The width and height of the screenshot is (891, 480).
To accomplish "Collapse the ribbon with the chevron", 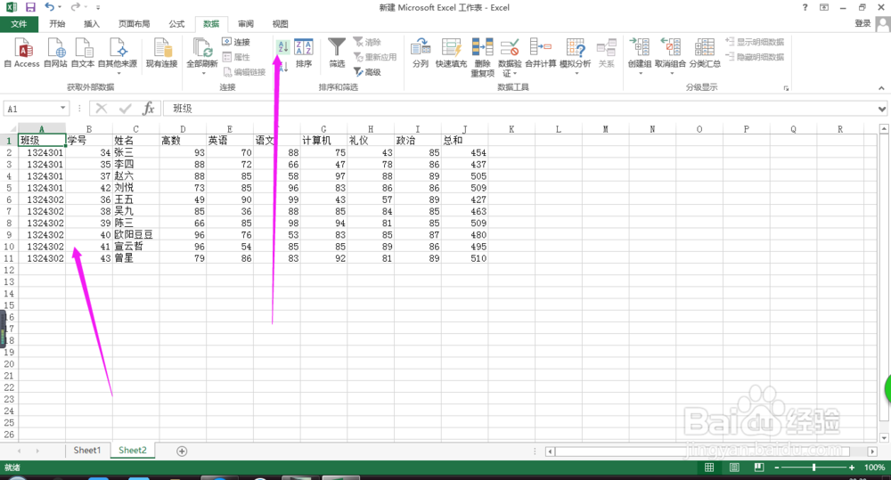I will [x=881, y=88].
